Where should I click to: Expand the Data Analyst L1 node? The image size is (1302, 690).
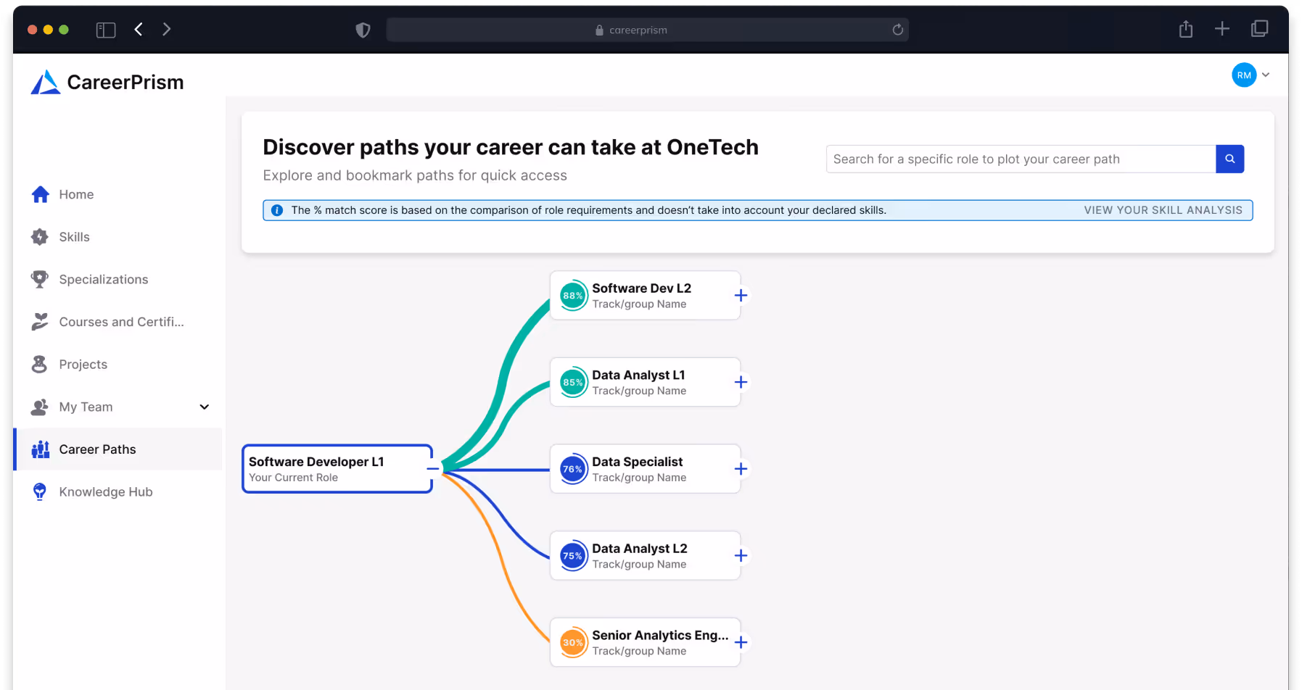pos(741,382)
